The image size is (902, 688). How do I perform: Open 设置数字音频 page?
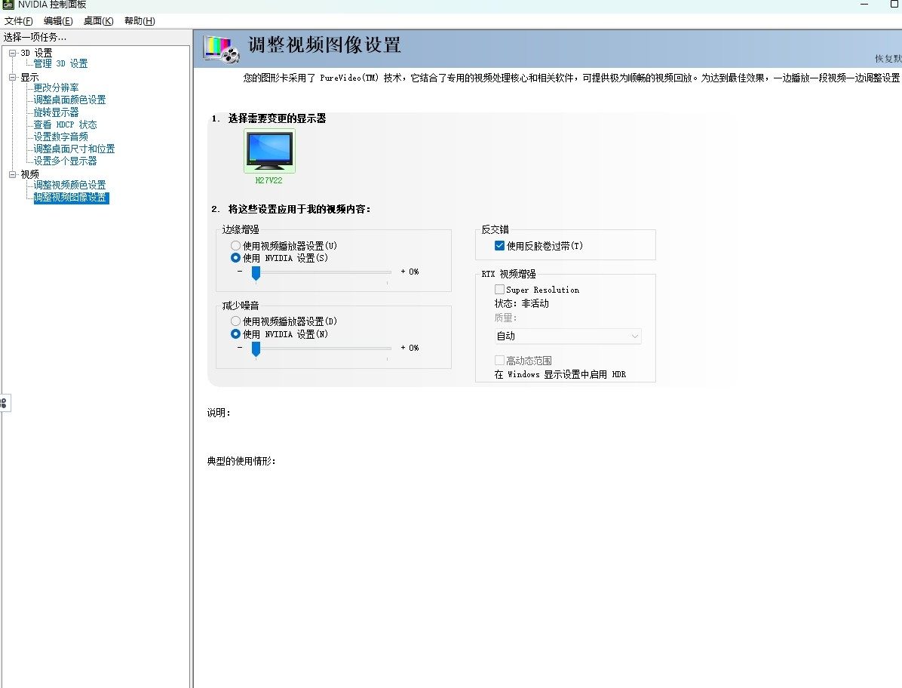60,137
